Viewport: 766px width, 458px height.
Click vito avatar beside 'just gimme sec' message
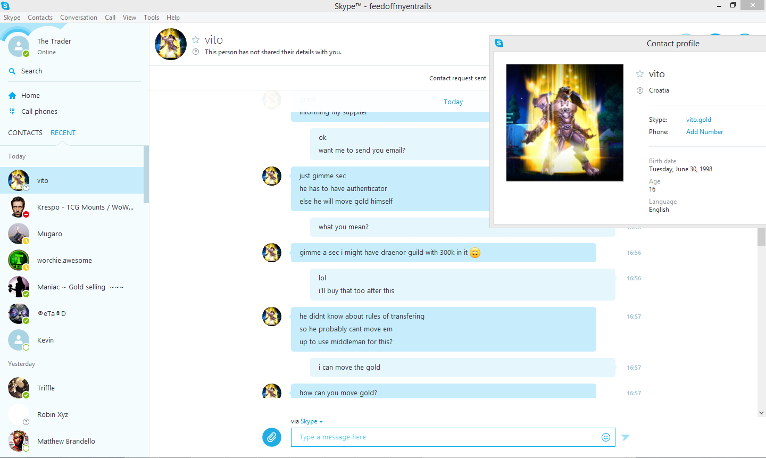pos(272,176)
